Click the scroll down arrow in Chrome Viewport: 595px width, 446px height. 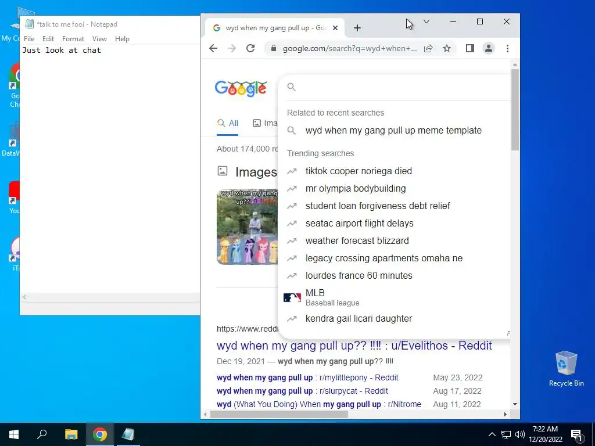coord(515,404)
